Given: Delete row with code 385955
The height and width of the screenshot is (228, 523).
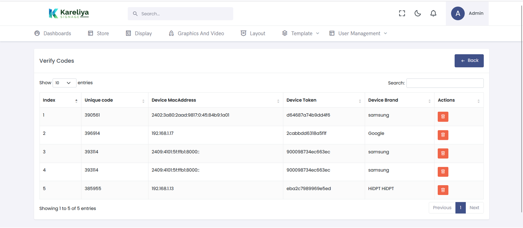Looking at the screenshot, I should tap(443, 190).
